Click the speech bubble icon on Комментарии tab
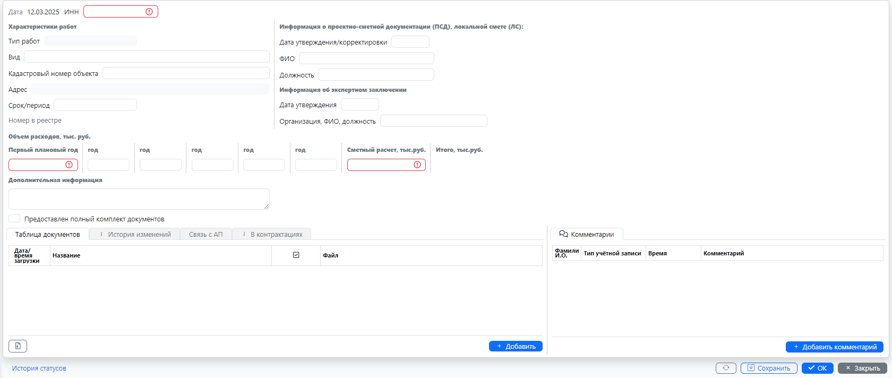The width and height of the screenshot is (892, 378). coord(563,234)
